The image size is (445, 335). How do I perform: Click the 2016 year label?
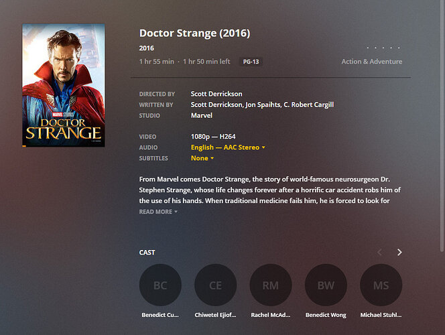[x=147, y=48]
